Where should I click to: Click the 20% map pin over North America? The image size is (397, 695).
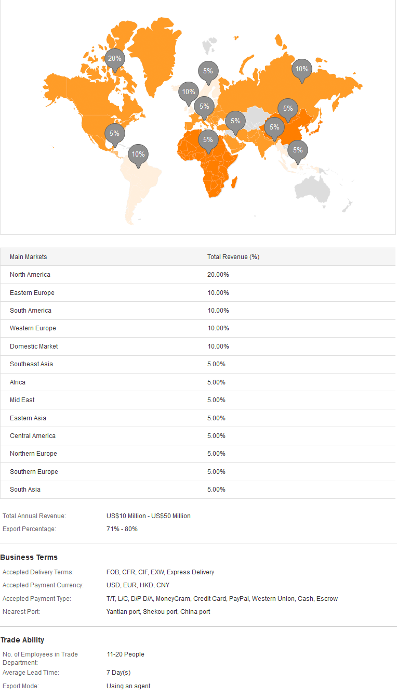point(115,60)
